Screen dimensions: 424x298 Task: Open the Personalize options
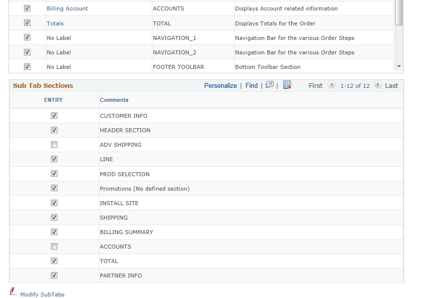(220, 85)
